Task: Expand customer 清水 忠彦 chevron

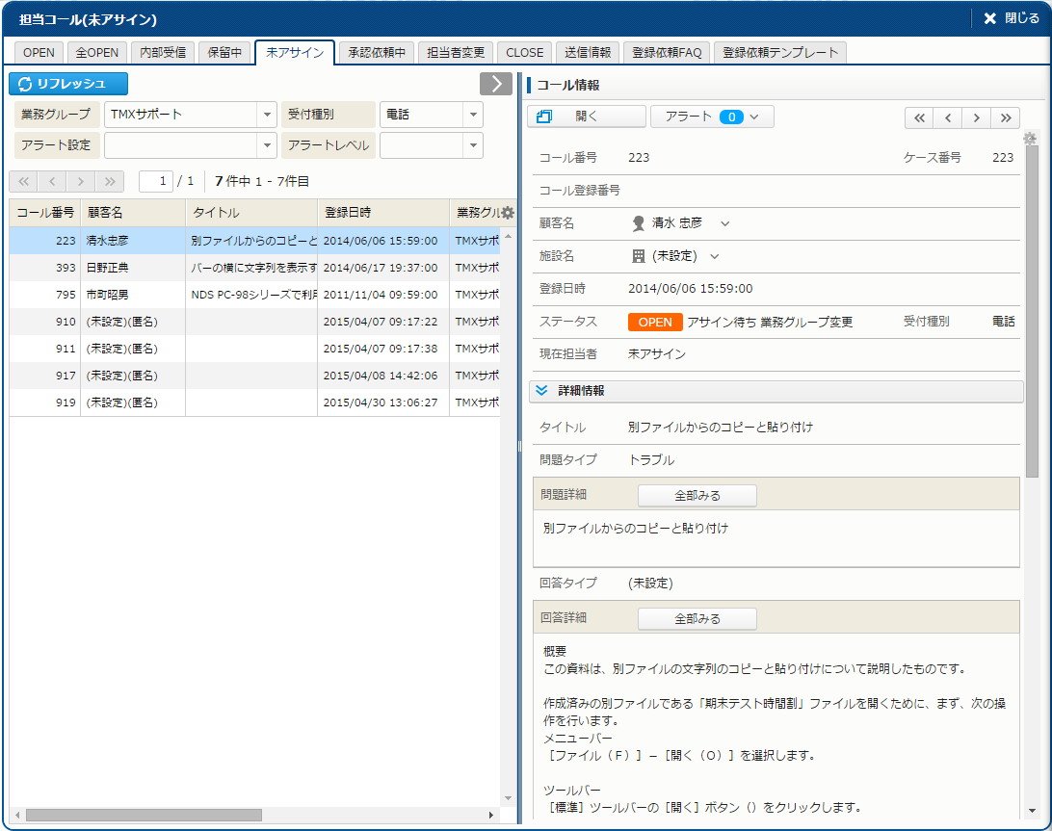Action: (725, 223)
